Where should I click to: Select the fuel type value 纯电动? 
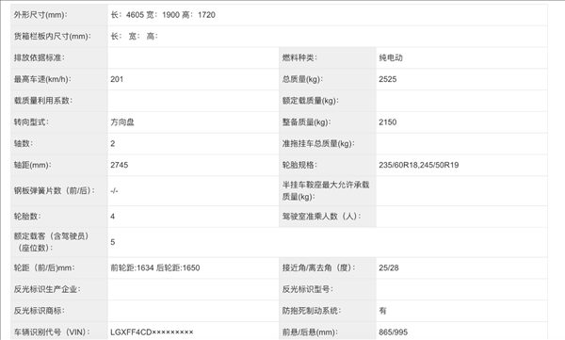coord(391,57)
